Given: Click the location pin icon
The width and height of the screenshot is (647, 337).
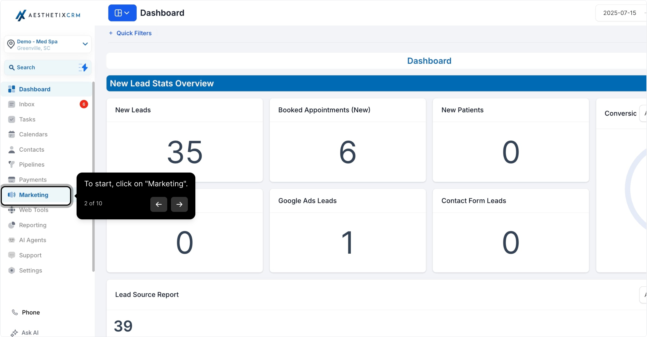Looking at the screenshot, I should (x=11, y=44).
